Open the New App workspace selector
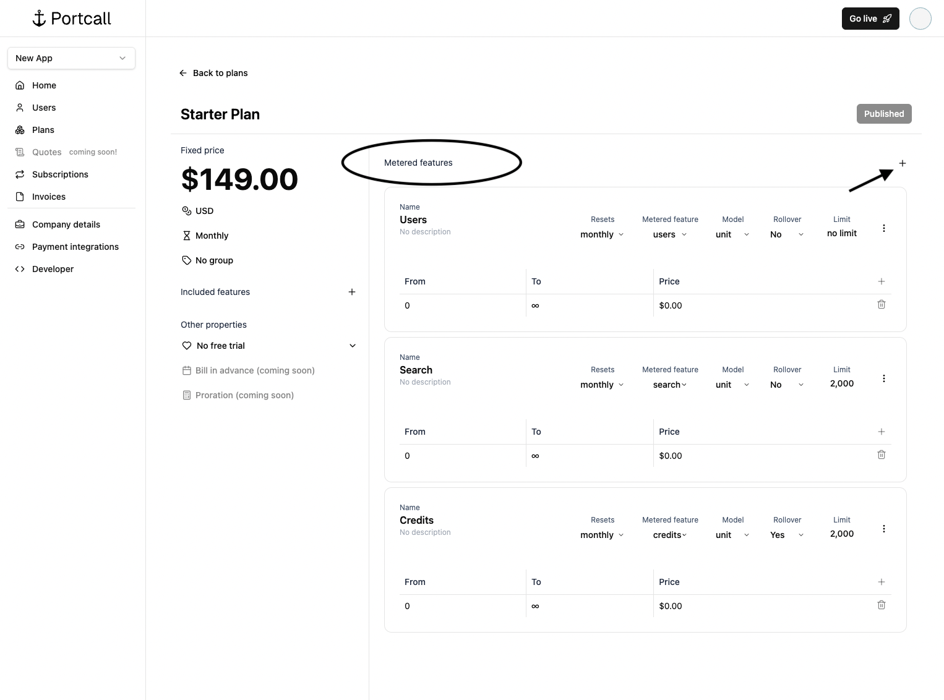 click(71, 58)
